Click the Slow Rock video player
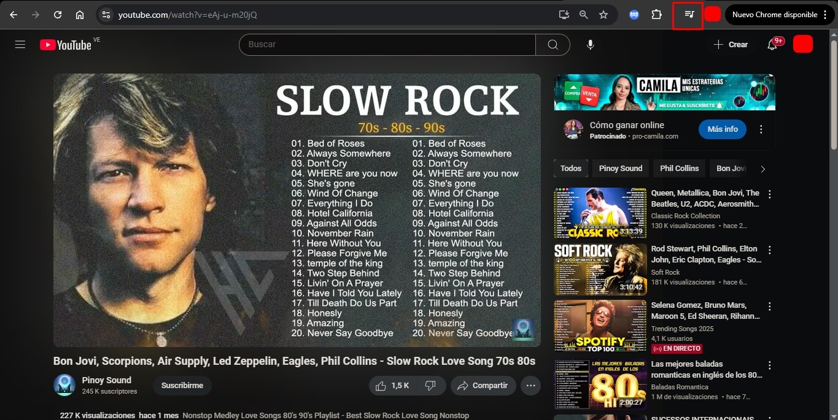This screenshot has width=838, height=420. pos(297,210)
